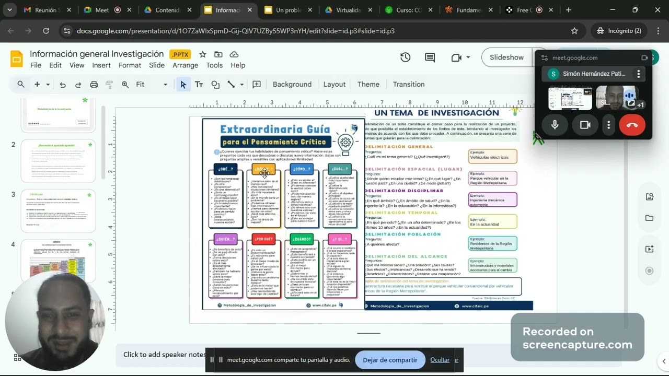669x376 pixels.
Task: Star the presentation
Action: [x=203, y=54]
